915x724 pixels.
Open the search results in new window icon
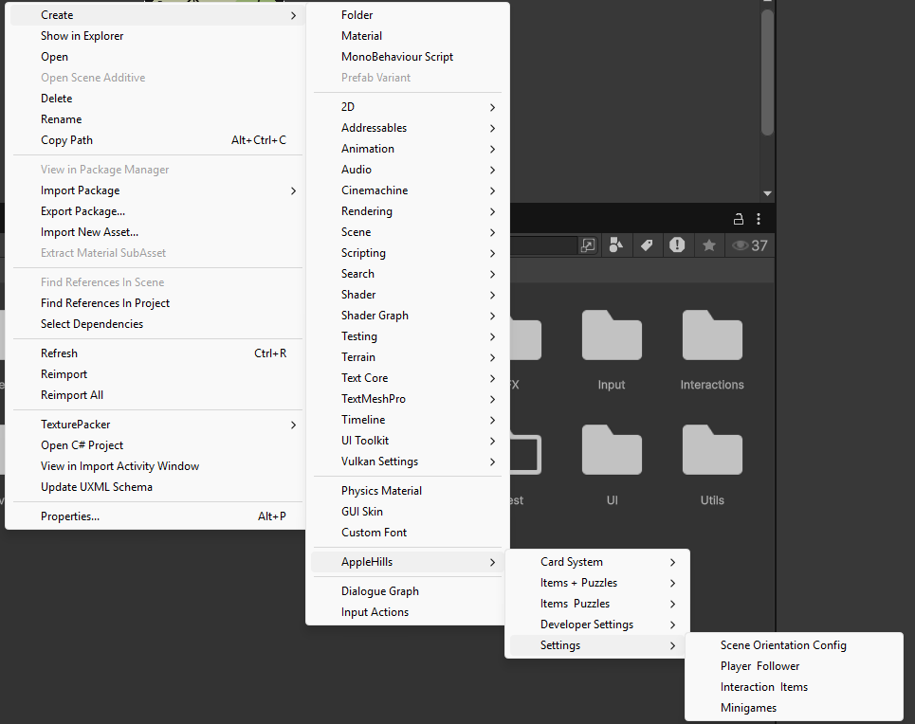click(588, 245)
